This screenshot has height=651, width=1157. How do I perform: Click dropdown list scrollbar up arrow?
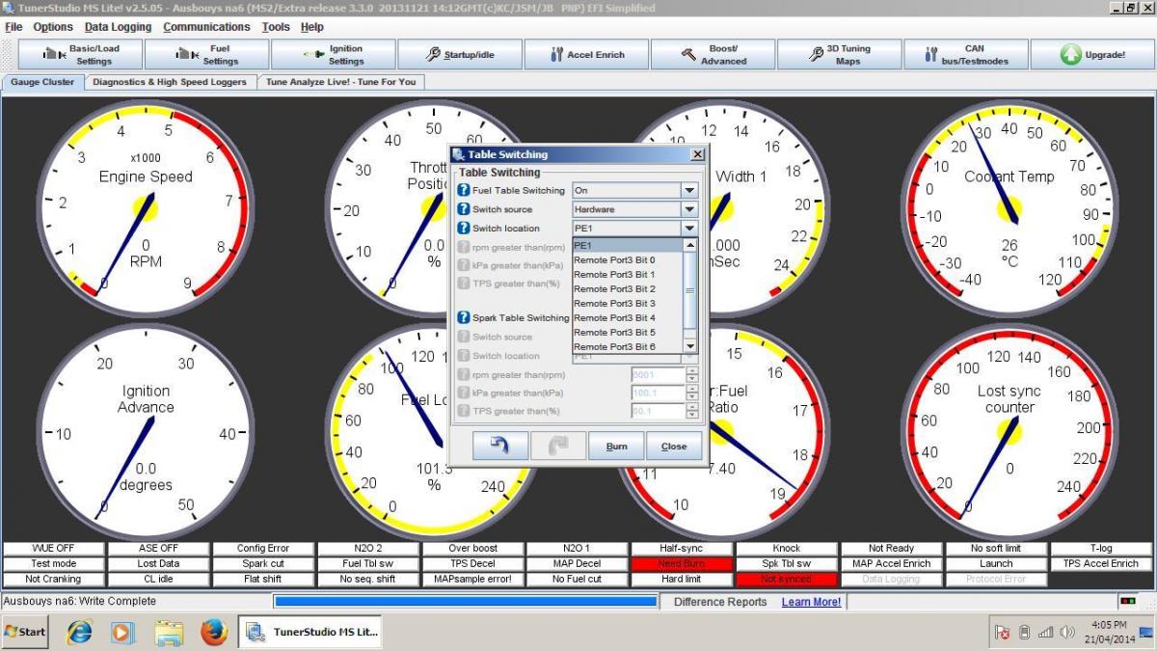click(689, 245)
